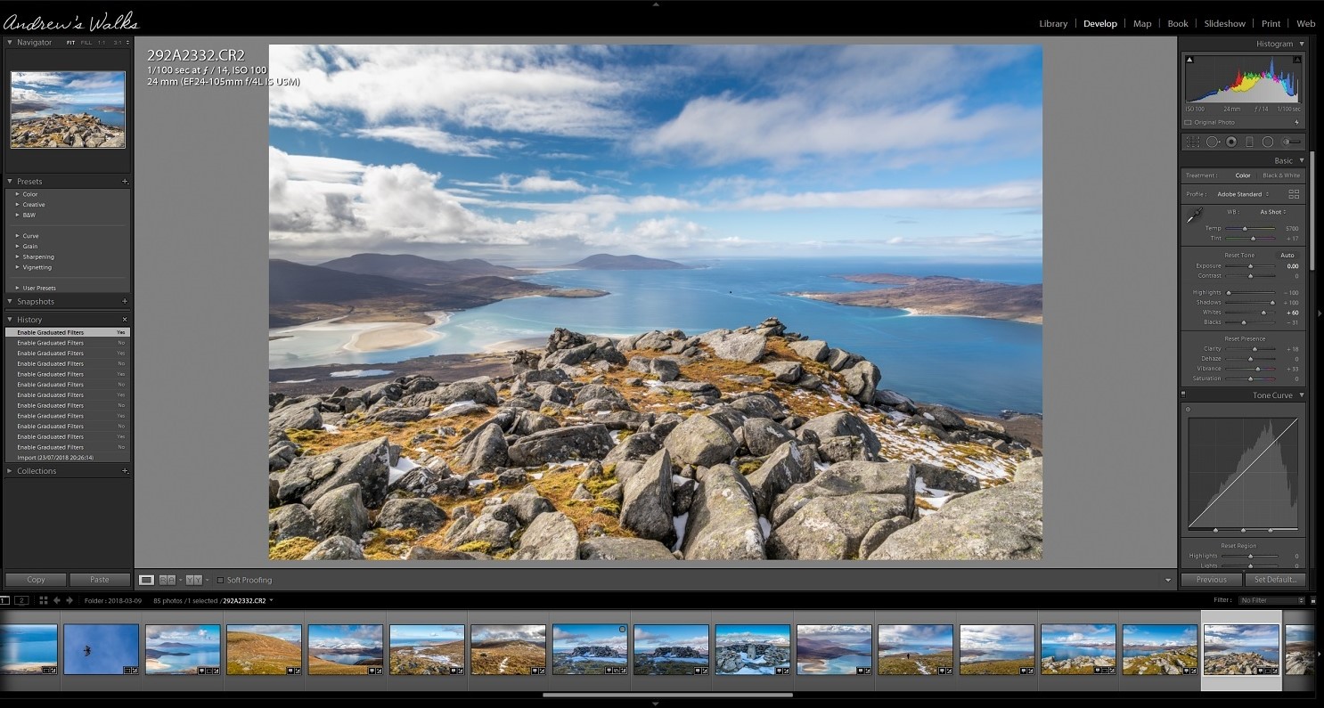Enable the Soft Proofing checkbox
Viewport: 1324px width, 708px height.
[221, 581]
